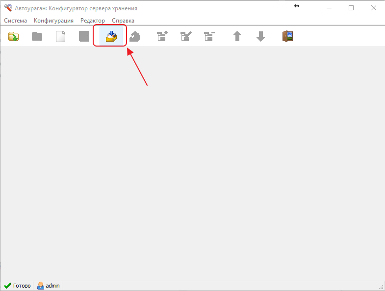Screen dimensions: 385x291
Task: Click the blank document toolbar icon
Action: (x=60, y=37)
